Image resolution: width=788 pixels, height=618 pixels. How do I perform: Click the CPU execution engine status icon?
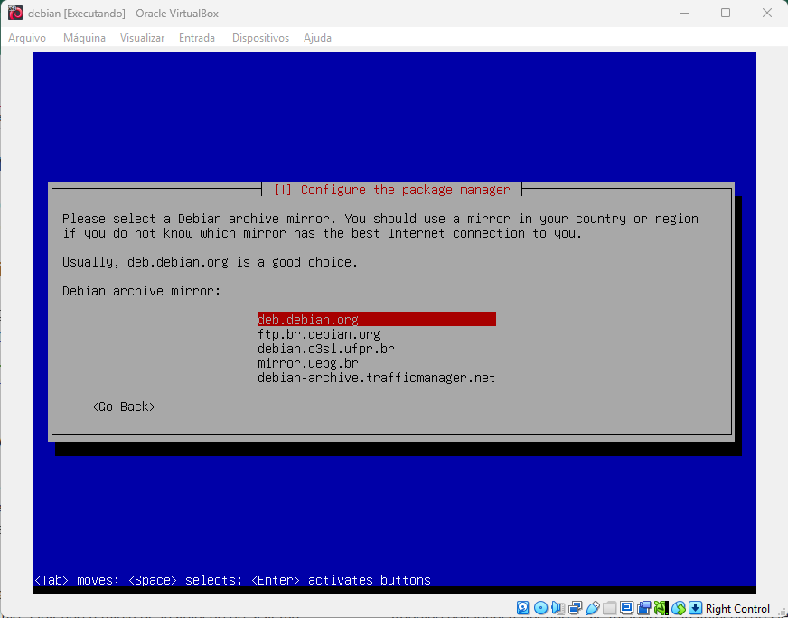coord(661,608)
